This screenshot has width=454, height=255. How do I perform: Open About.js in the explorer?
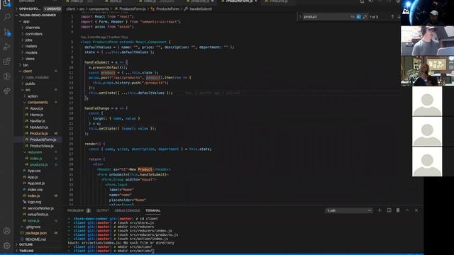click(36, 108)
